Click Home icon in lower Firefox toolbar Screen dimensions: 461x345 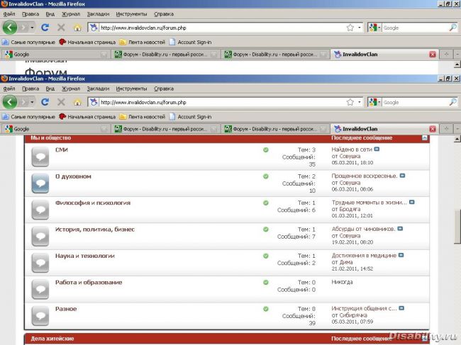[78, 102]
